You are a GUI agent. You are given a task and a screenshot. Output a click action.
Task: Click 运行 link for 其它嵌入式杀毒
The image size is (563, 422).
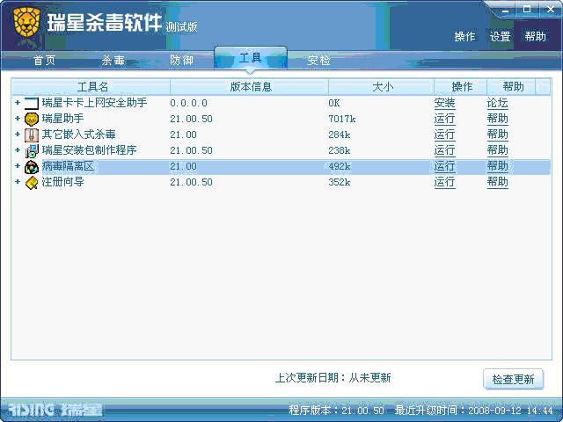[444, 135]
